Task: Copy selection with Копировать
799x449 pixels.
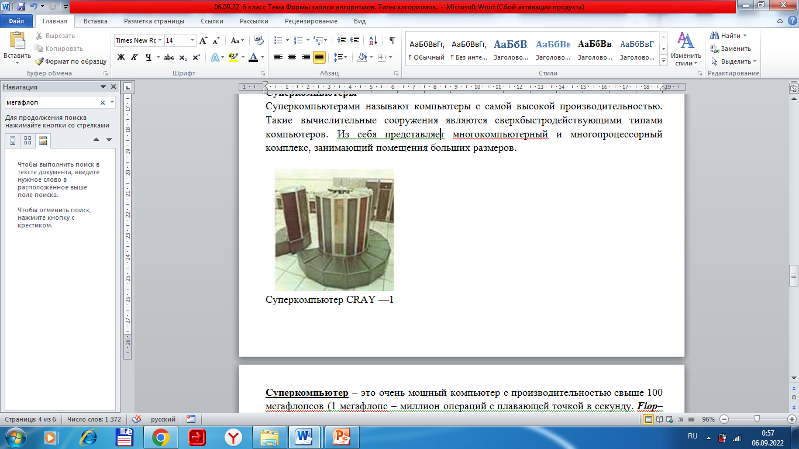Action: [58, 49]
